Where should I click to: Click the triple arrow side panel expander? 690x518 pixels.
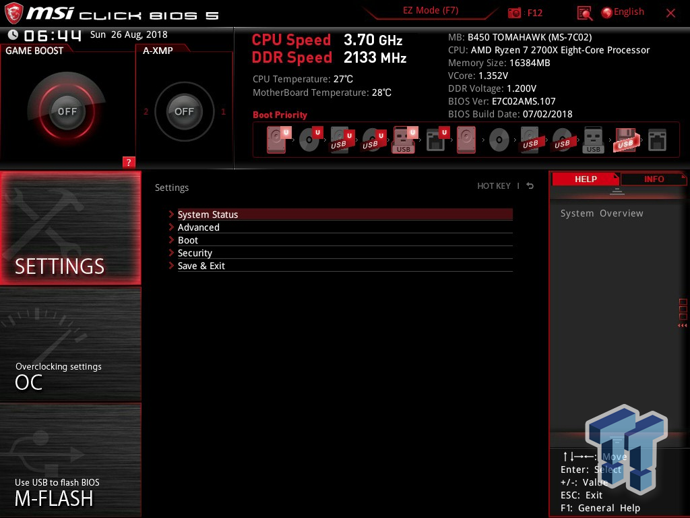(682, 326)
